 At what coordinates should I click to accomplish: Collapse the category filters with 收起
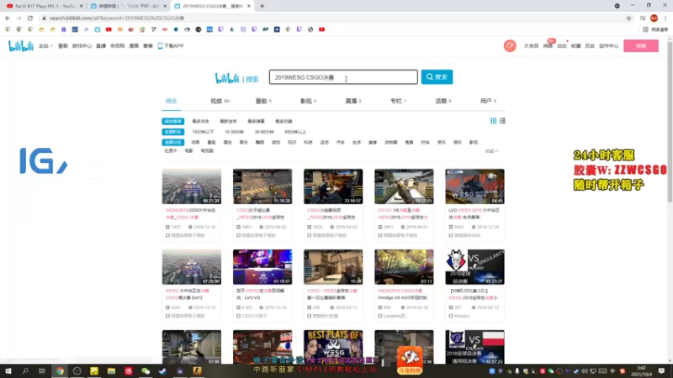492,151
